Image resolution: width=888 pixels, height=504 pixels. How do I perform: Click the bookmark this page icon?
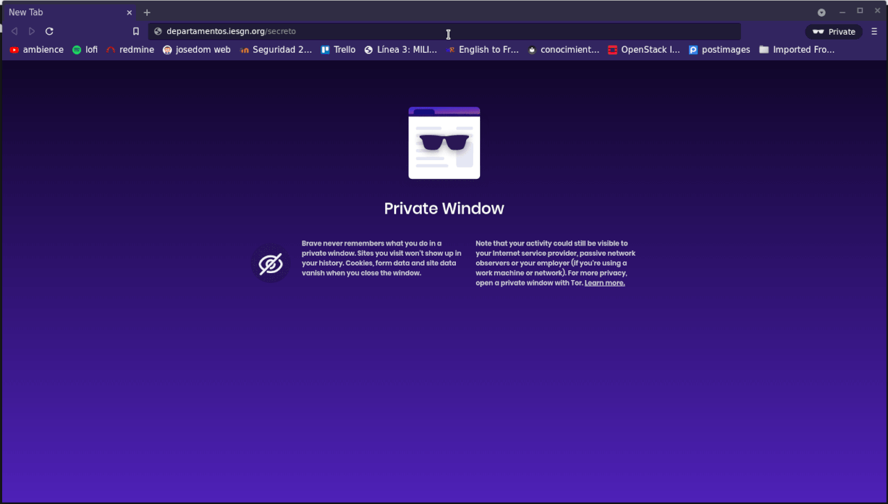136,31
